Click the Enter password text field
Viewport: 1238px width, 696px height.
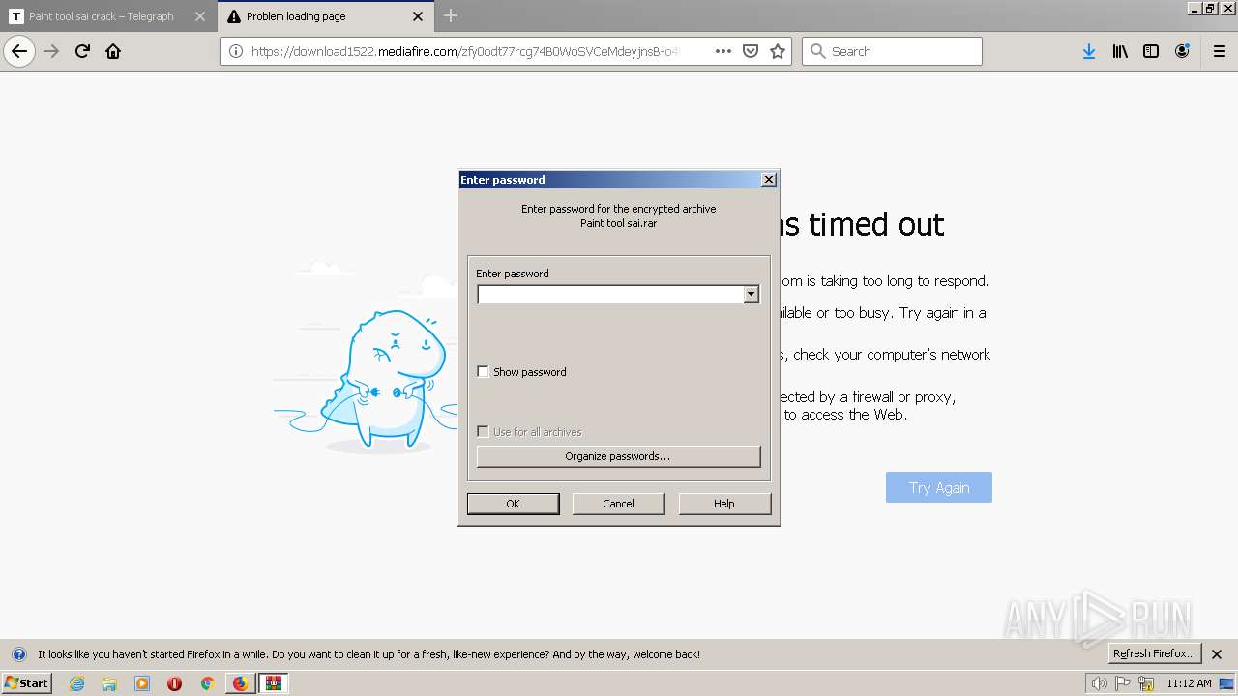tap(610, 294)
